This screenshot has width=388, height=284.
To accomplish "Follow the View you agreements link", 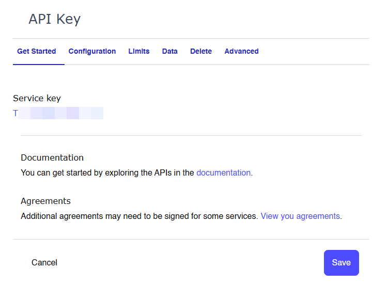I will 300,216.
